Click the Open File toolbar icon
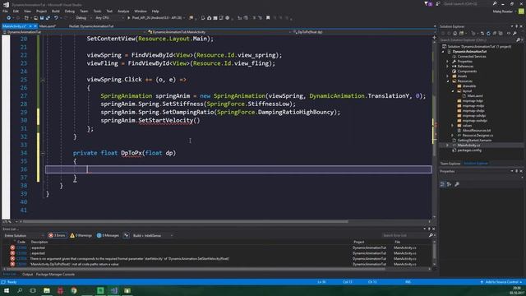Image resolution: width=526 pixels, height=296 pixels. tap(35, 18)
